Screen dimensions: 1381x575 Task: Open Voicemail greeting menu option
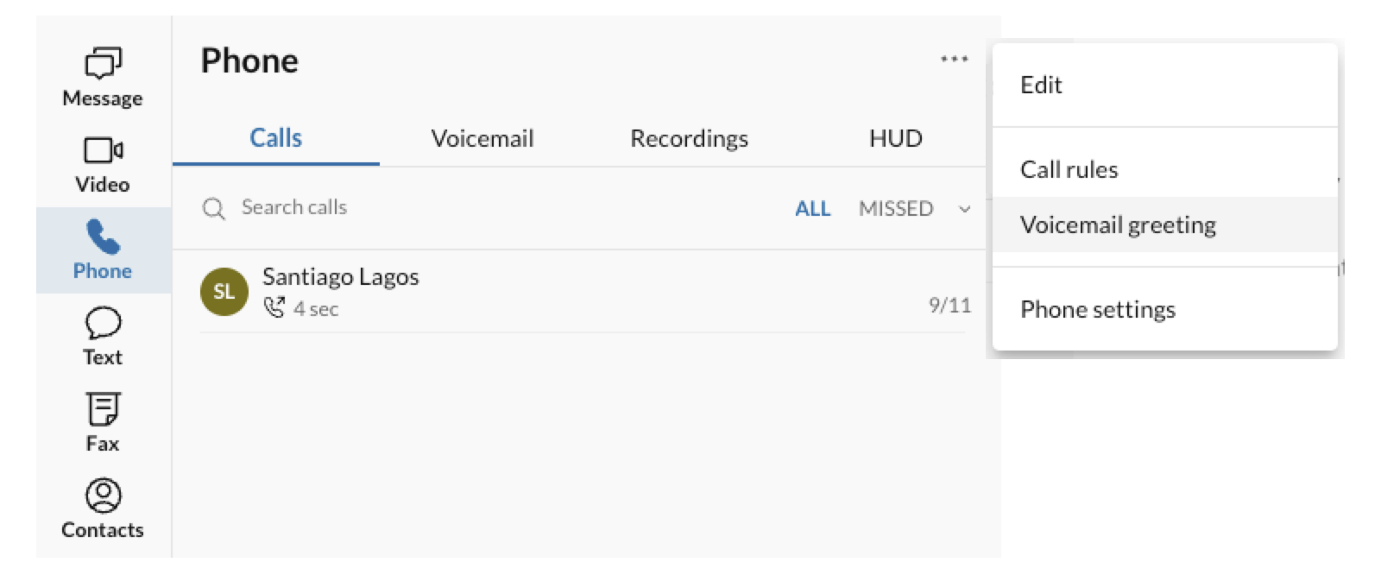click(x=1118, y=225)
